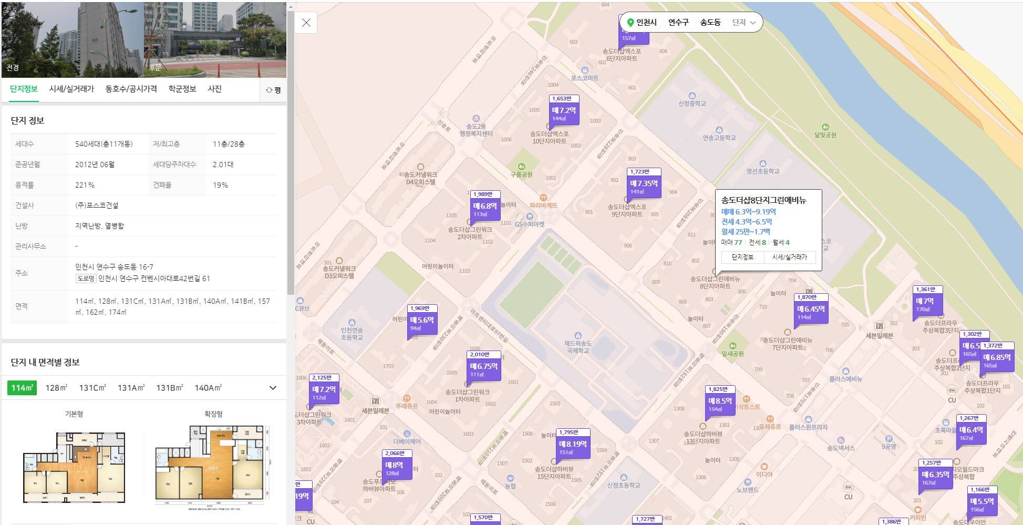Select the 131A㎡ area option

click(131, 388)
